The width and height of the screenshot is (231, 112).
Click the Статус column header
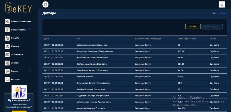coord(213,39)
